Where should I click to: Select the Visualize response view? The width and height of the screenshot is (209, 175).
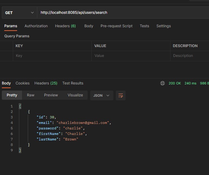[x=75, y=95]
